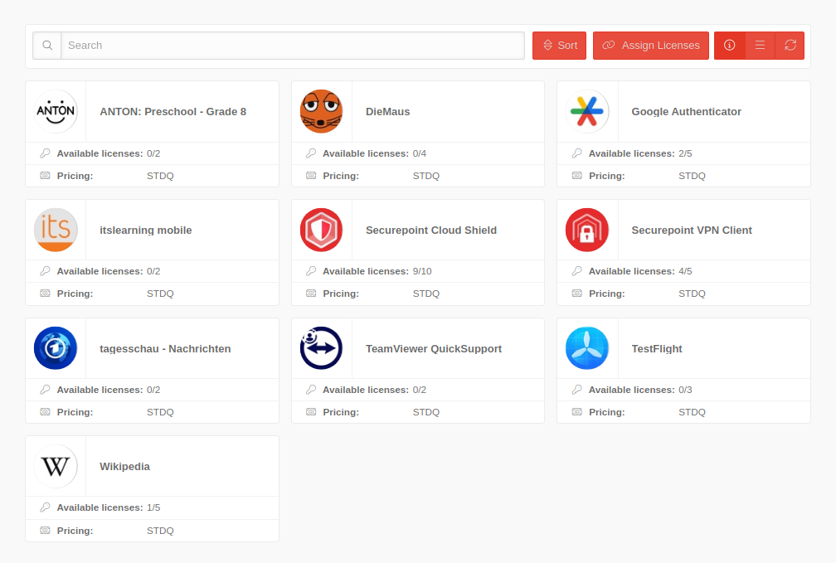Click the DieMaus mouse icon
Viewport: 836px width, 563px height.
(x=321, y=111)
